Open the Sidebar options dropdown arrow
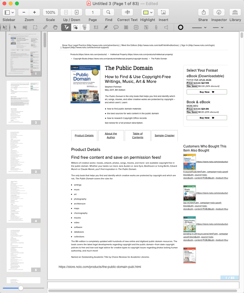The height and width of the screenshot is (293, 244). click(x=13, y=12)
